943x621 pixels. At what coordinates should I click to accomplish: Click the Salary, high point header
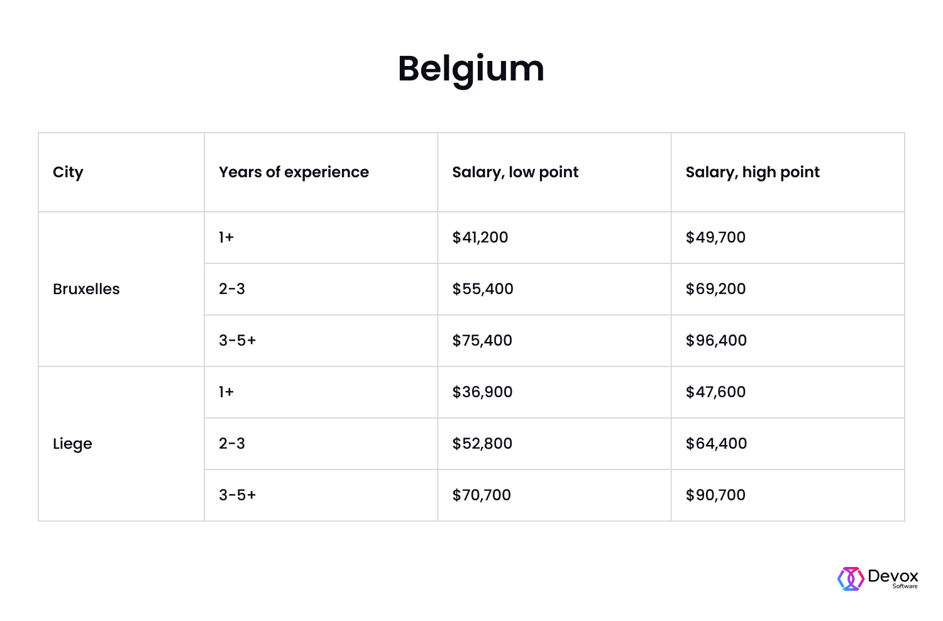753,172
